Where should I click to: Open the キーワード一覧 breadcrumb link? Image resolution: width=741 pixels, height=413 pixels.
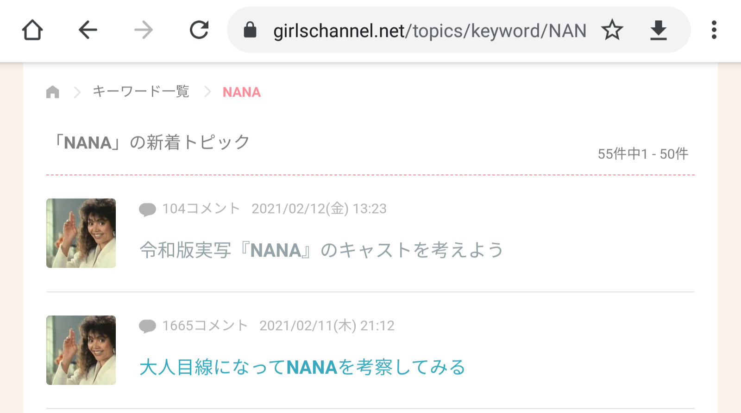tap(141, 92)
